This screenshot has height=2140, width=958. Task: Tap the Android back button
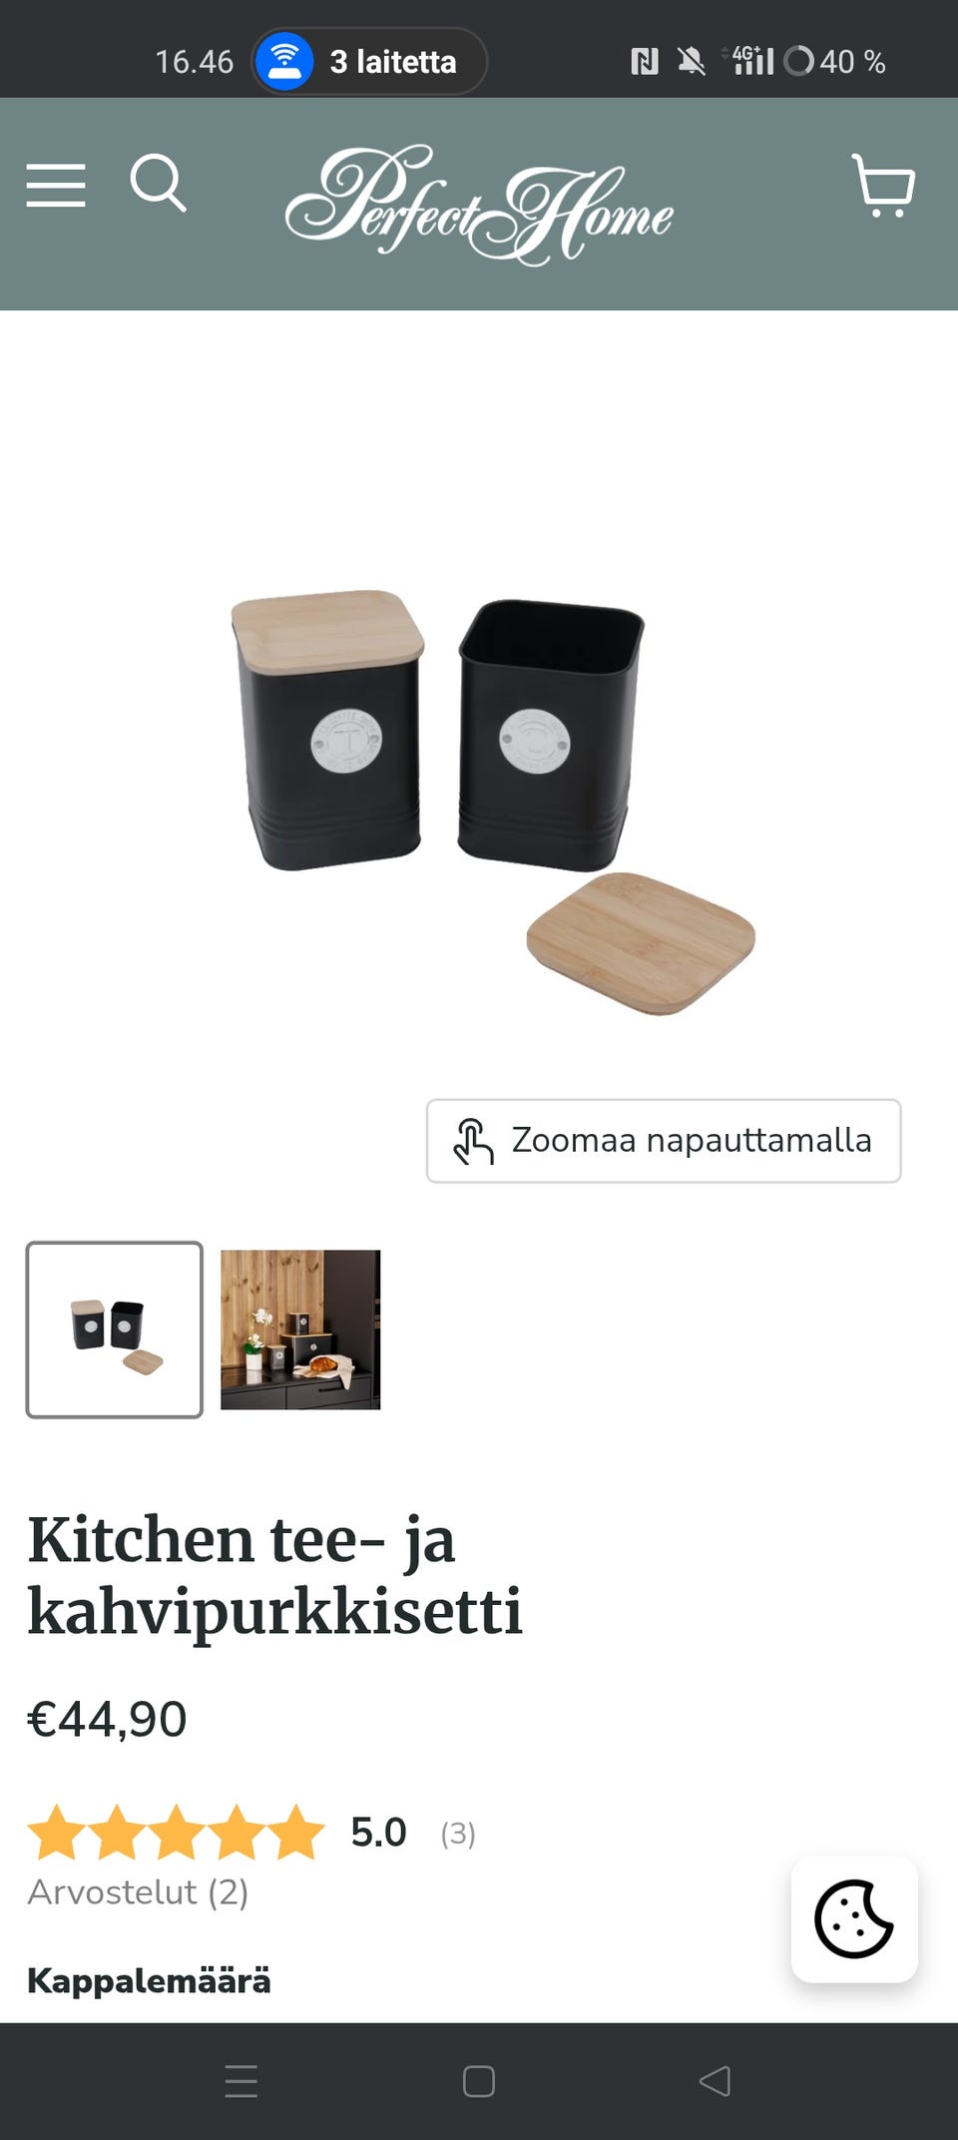click(715, 2081)
